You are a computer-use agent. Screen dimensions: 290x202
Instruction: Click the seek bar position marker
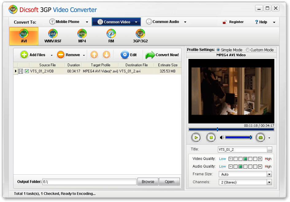pyautogui.click(x=217, y=130)
